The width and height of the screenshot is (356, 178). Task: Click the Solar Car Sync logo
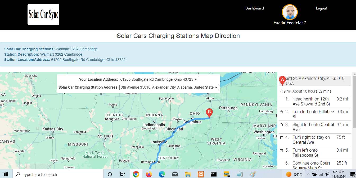coord(43,15)
